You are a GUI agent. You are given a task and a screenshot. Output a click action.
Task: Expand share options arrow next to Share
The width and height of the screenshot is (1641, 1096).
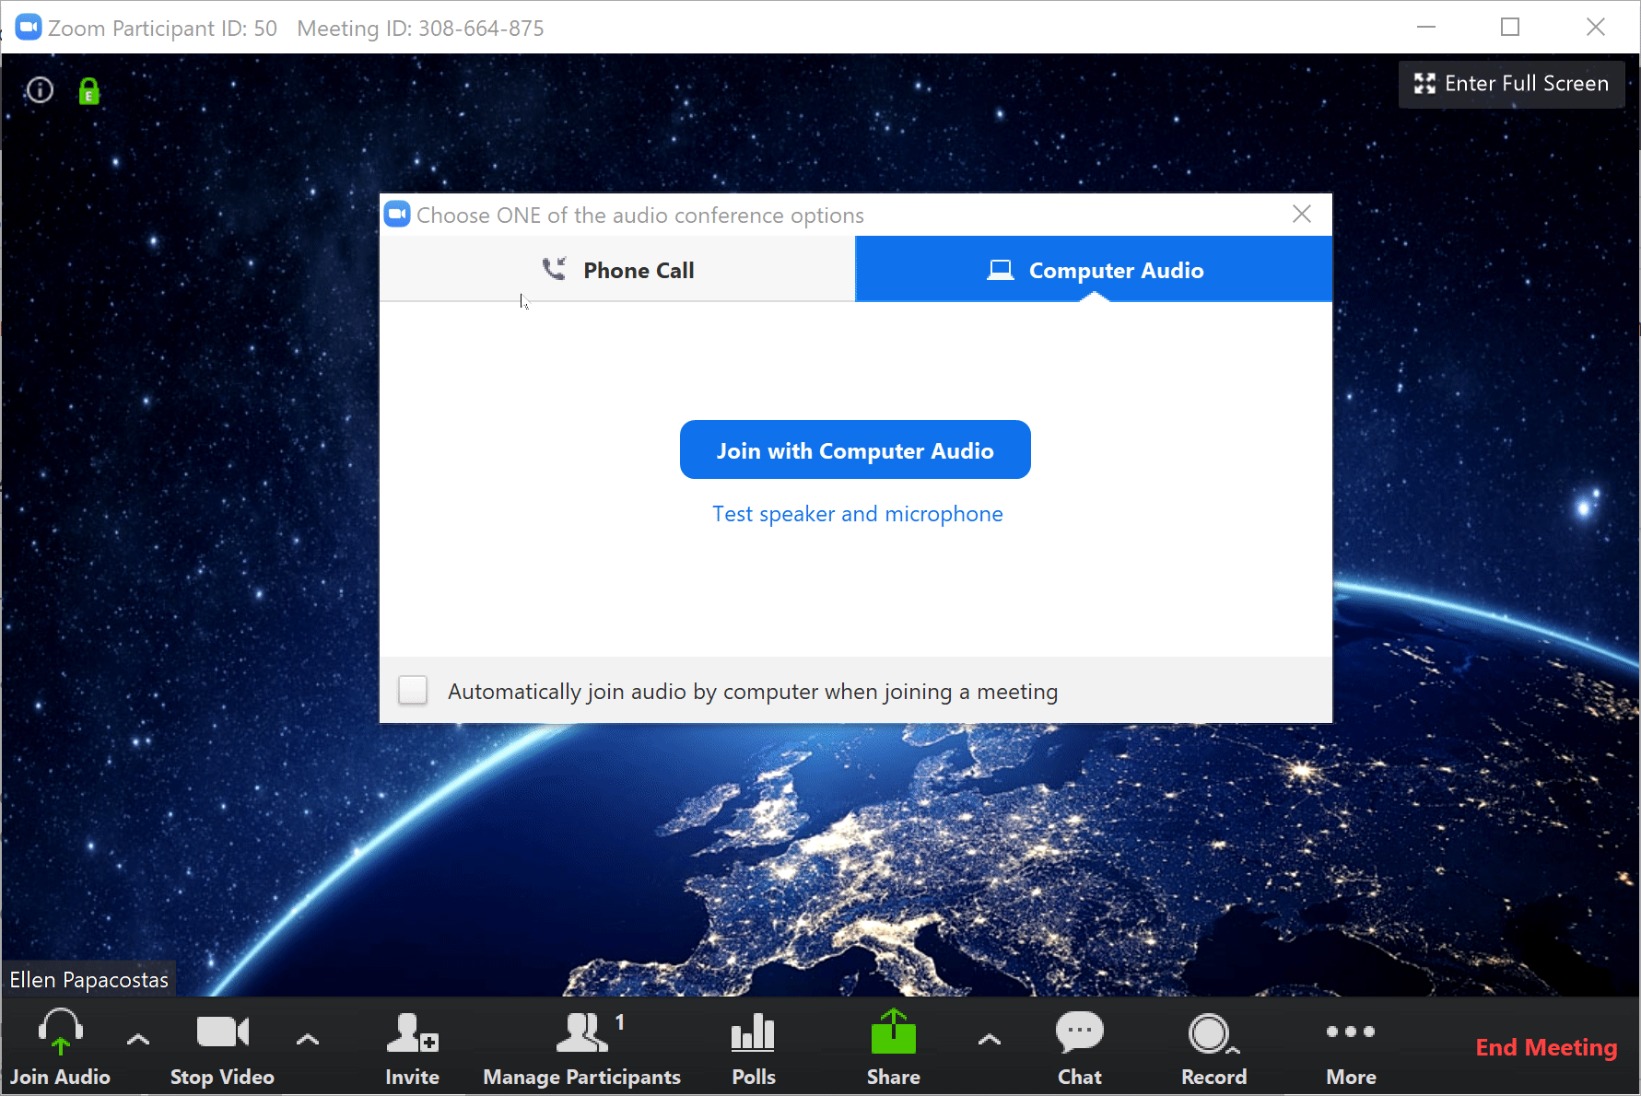pos(990,1039)
